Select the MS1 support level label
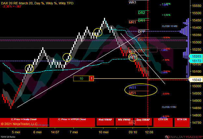 pos(132,93)
